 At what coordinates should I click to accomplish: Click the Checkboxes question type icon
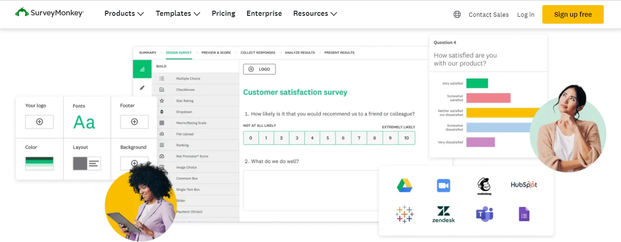pyautogui.click(x=162, y=90)
